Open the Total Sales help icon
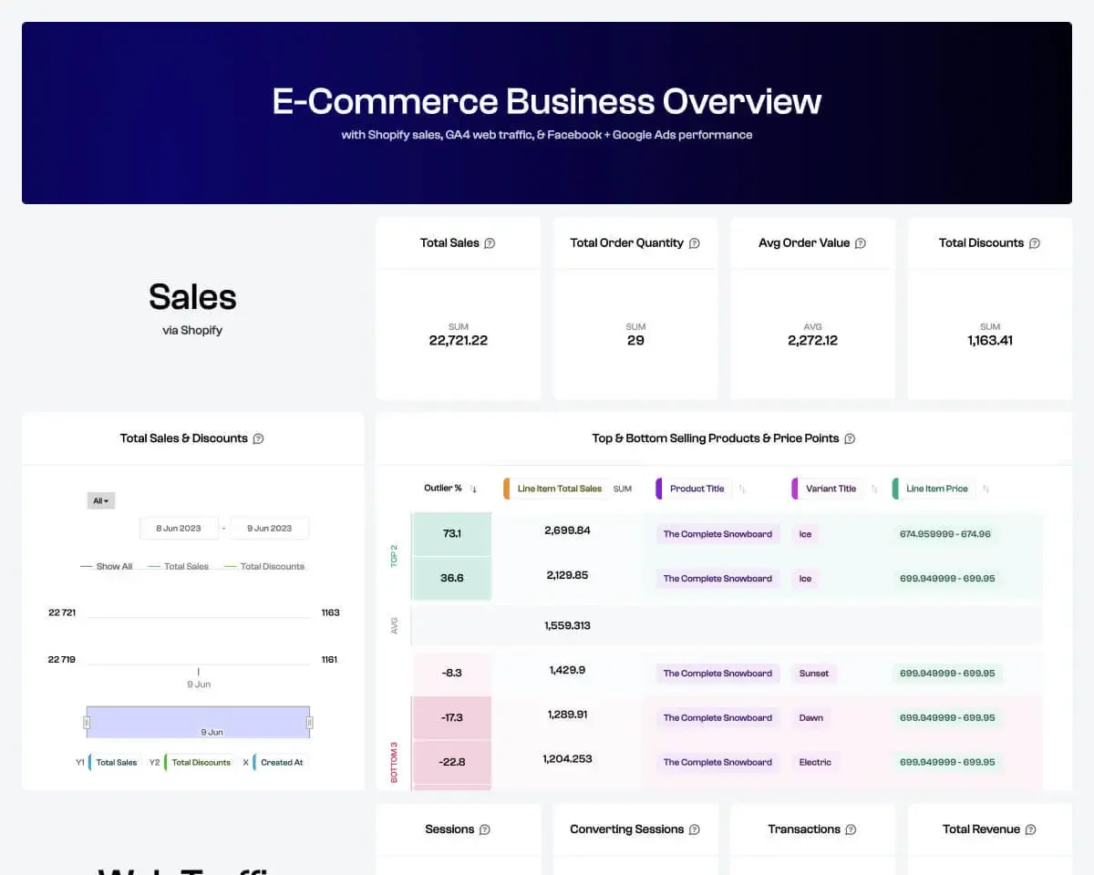 click(490, 243)
